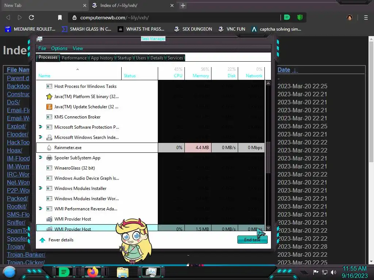Open the Trojan-Banker/ directory link

tap(26, 254)
